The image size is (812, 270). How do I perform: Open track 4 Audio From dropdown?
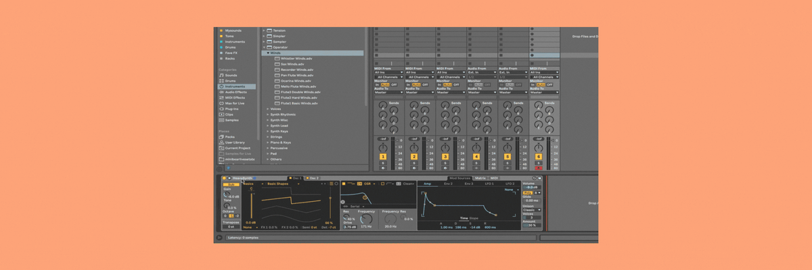point(482,72)
